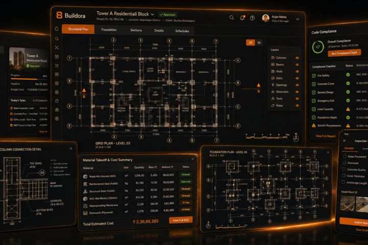Toggle the Fire Safety checkbox
Image resolution: width=368 pixels, height=245 pixels.
tap(314, 76)
